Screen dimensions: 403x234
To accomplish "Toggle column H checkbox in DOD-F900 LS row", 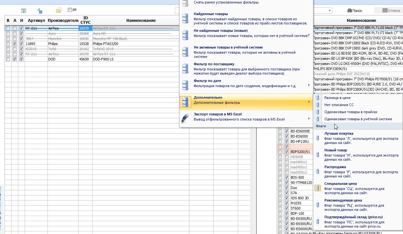I will 21,59.
